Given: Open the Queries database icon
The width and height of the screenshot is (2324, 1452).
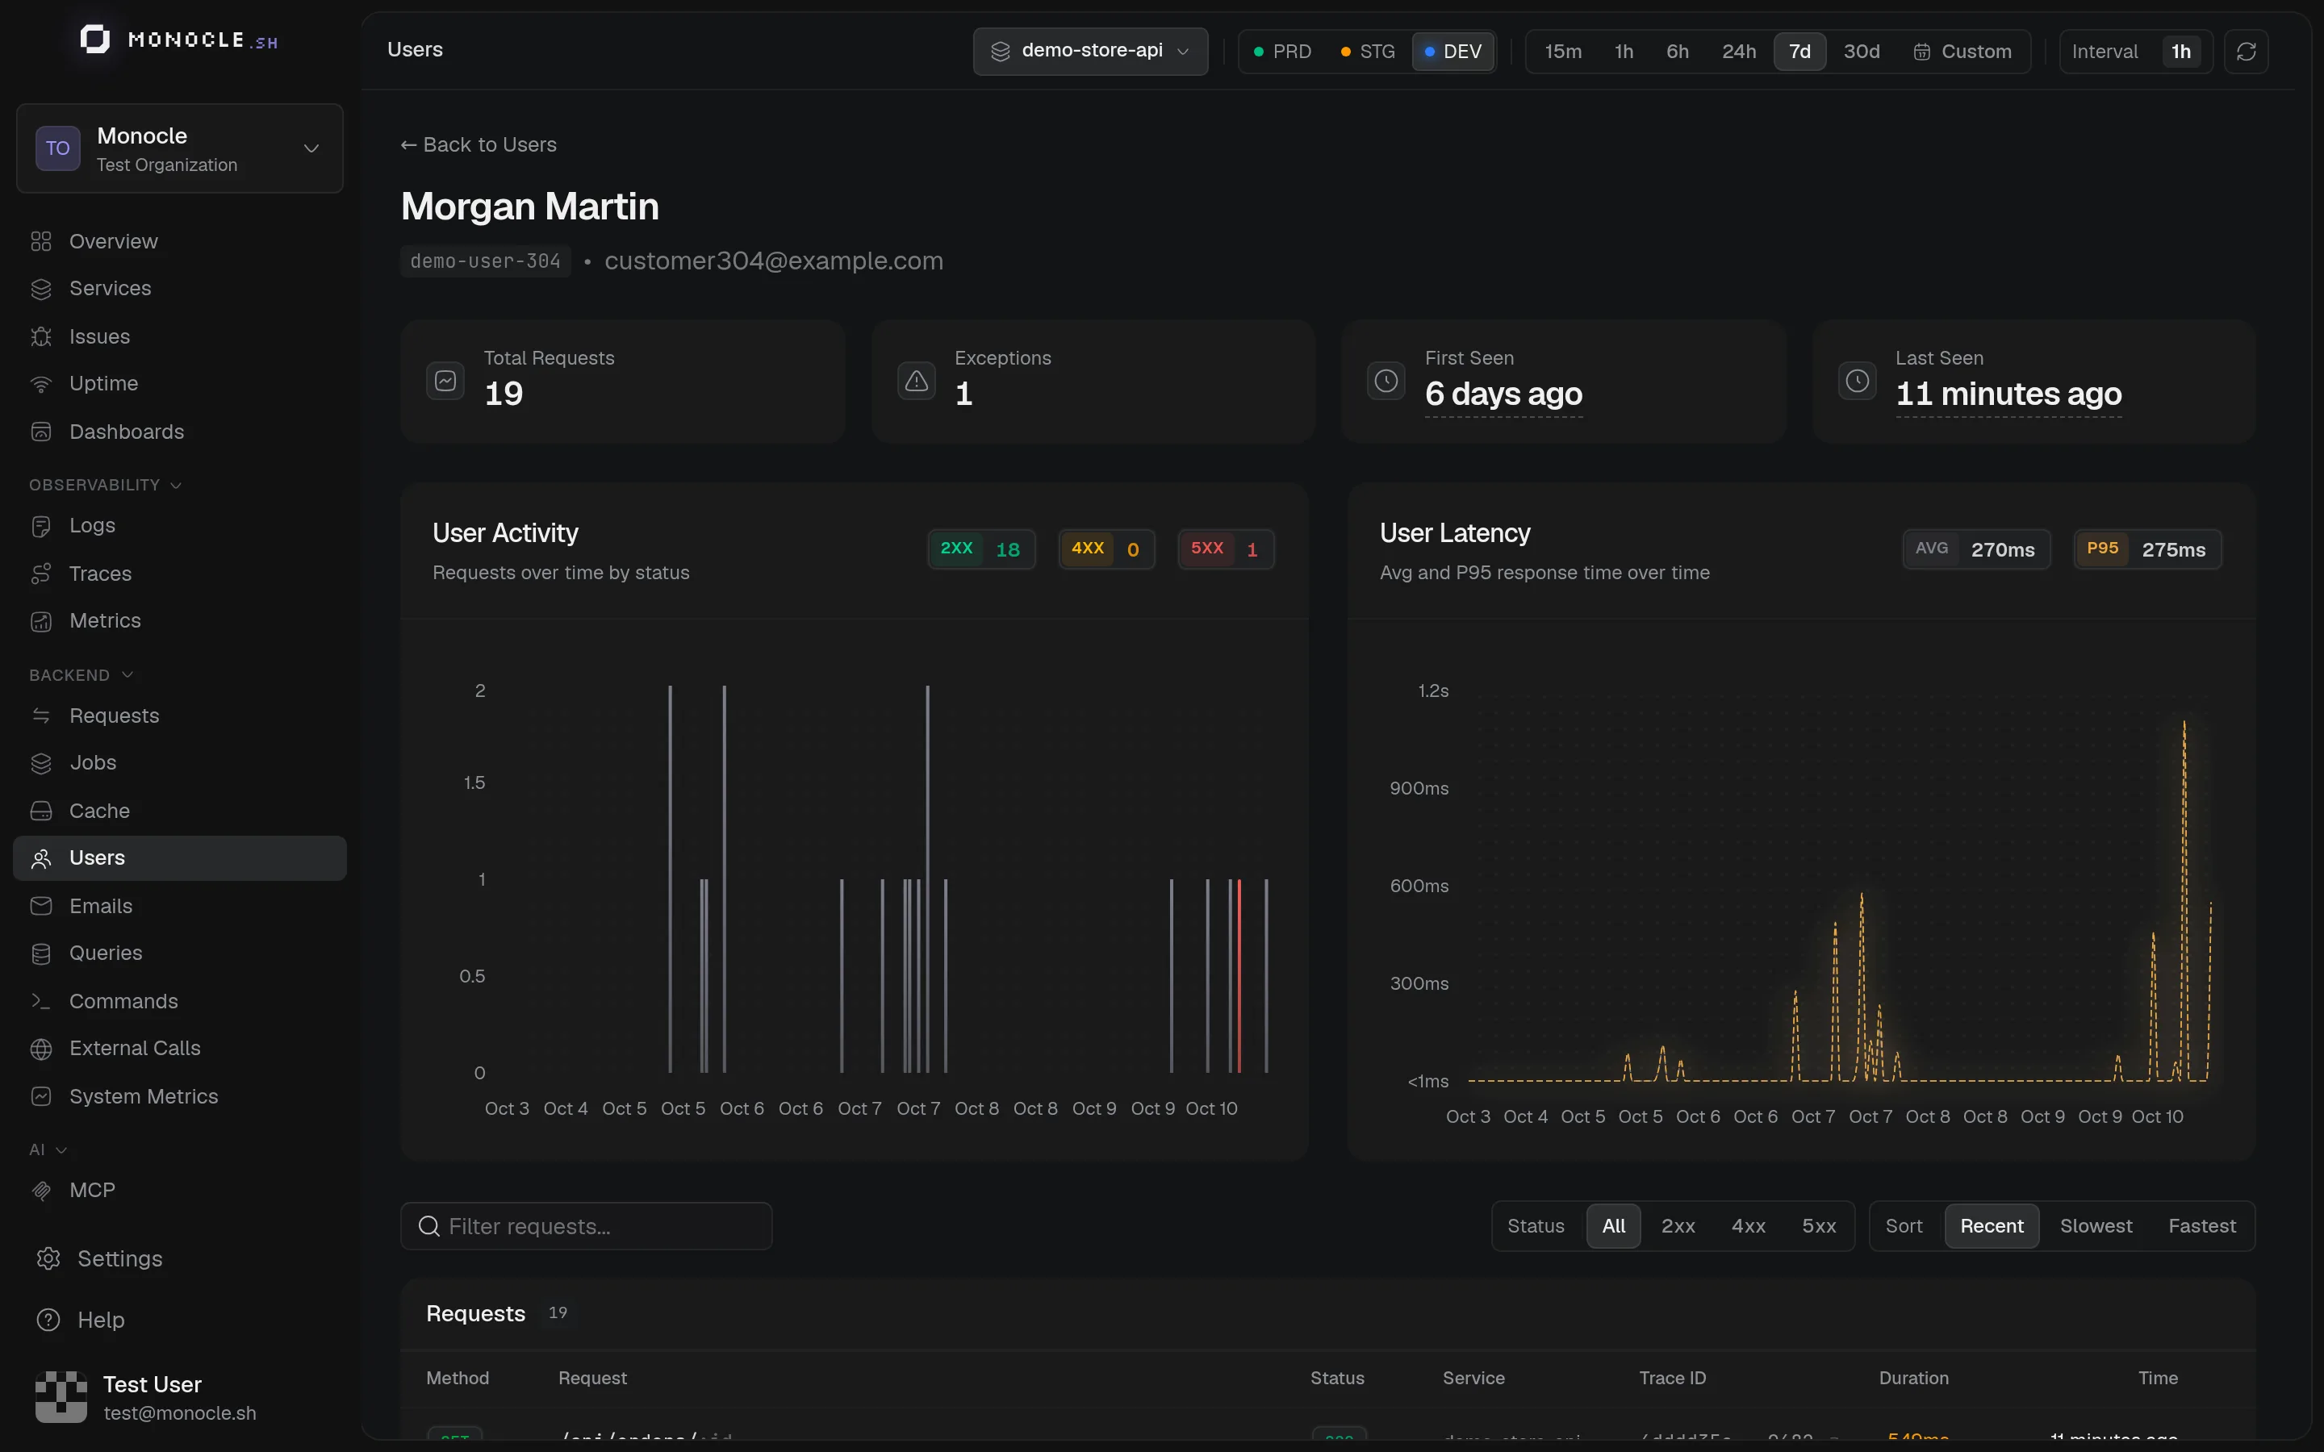Looking at the screenshot, I should pyautogui.click(x=41, y=953).
